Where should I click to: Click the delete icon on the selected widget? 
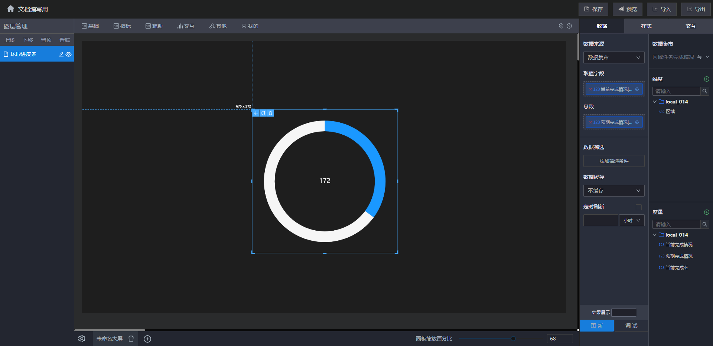(x=270, y=113)
